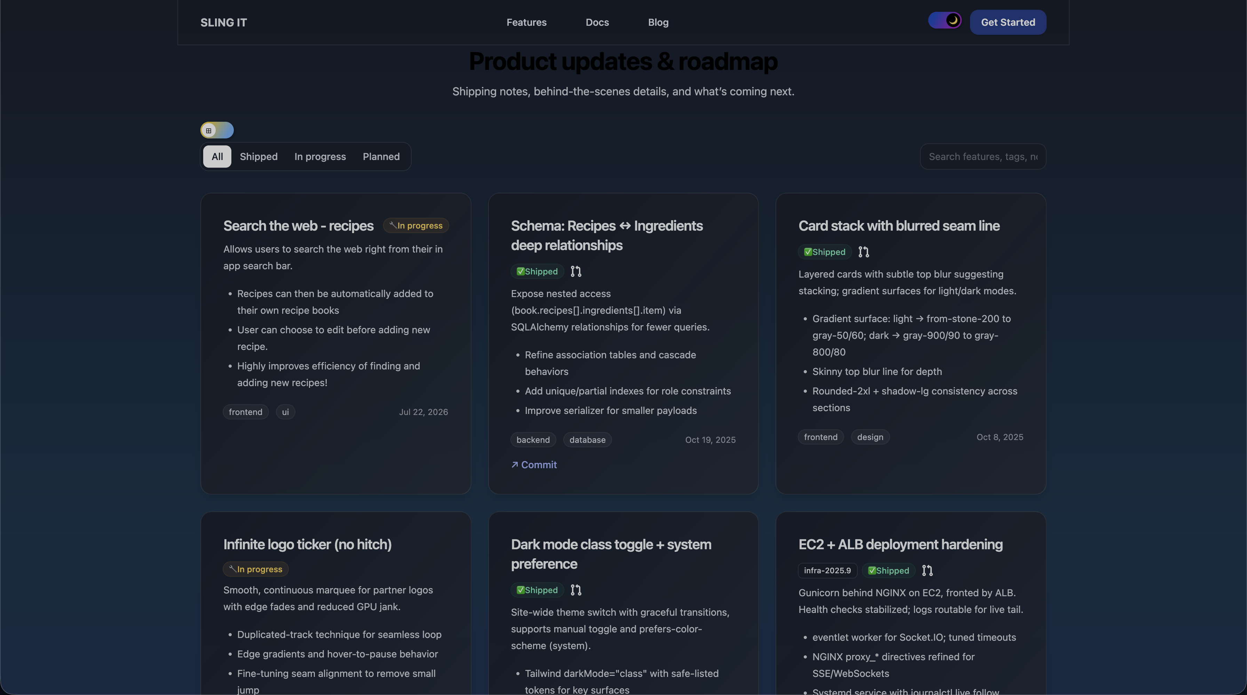Focus the Search features input field
The width and height of the screenshot is (1247, 695).
click(983, 156)
